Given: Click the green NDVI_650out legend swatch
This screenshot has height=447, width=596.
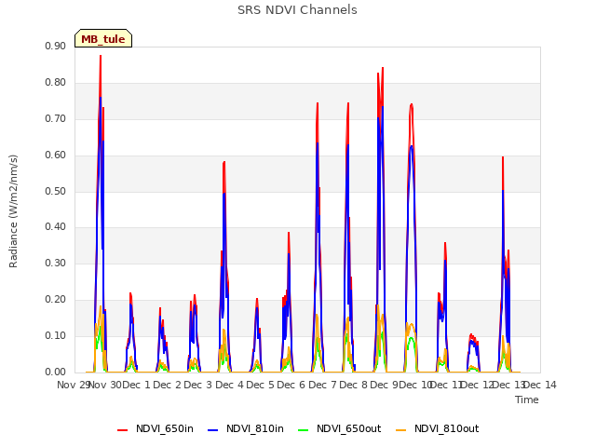Looking at the screenshot, I should (304, 430).
